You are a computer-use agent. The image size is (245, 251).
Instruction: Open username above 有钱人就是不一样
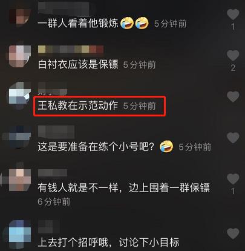(x=53, y=173)
